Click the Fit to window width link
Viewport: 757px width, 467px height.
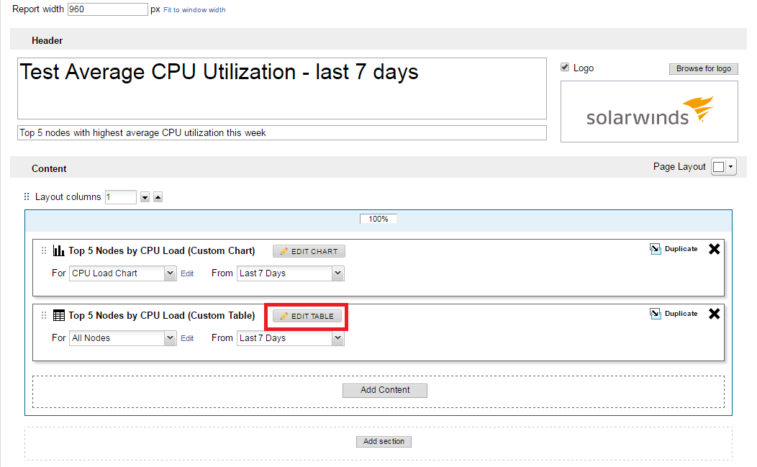coord(194,9)
